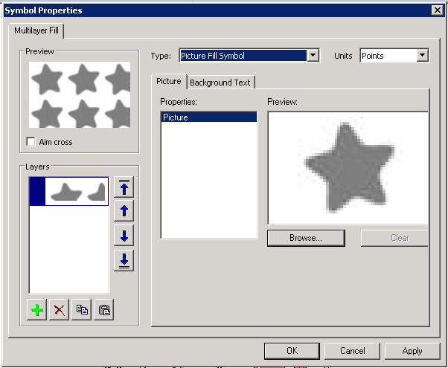This screenshot has height=368, width=448.
Task: Move selected layer down one level
Action: (x=124, y=236)
